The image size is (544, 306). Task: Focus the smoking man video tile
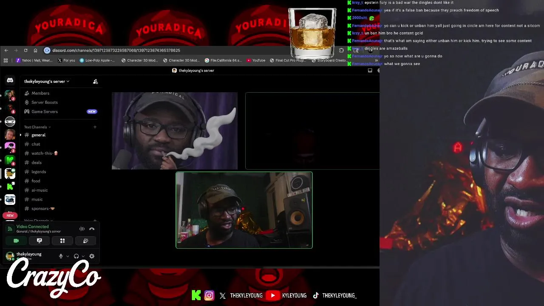click(175, 131)
